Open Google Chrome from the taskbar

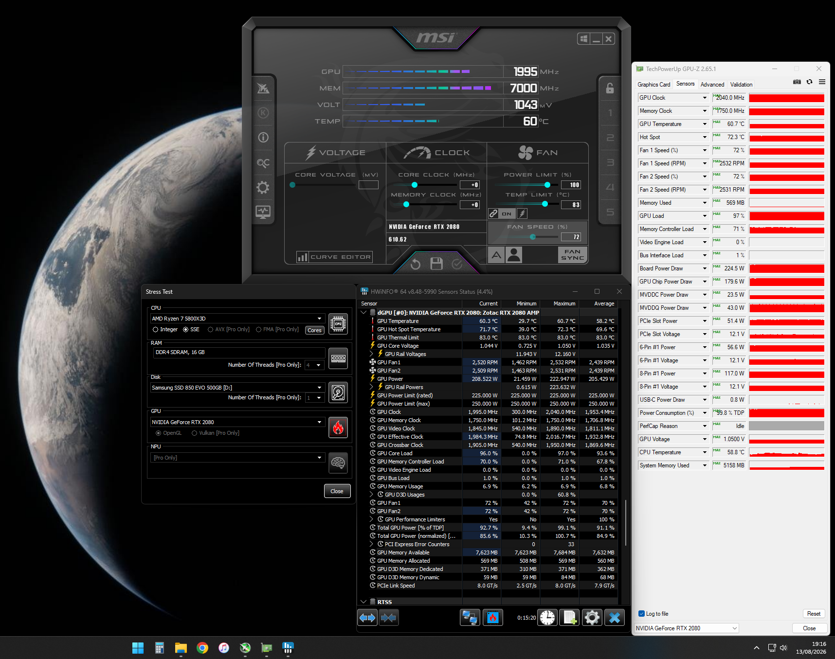pyautogui.click(x=202, y=648)
